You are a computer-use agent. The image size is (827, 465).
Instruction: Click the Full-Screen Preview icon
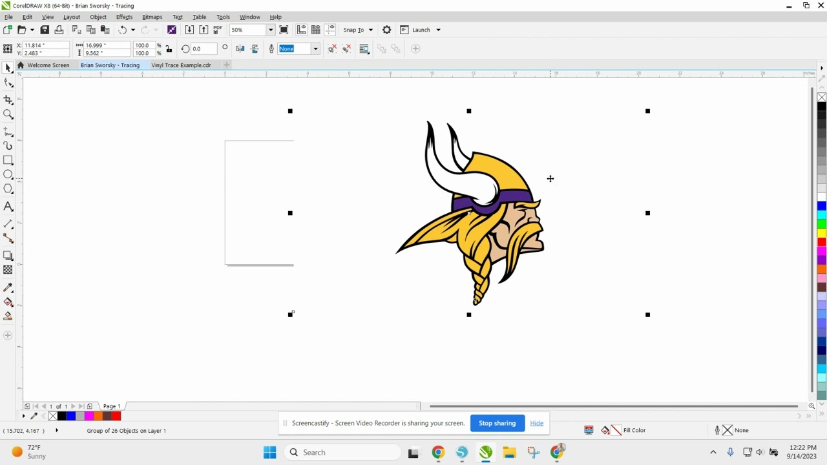click(284, 30)
